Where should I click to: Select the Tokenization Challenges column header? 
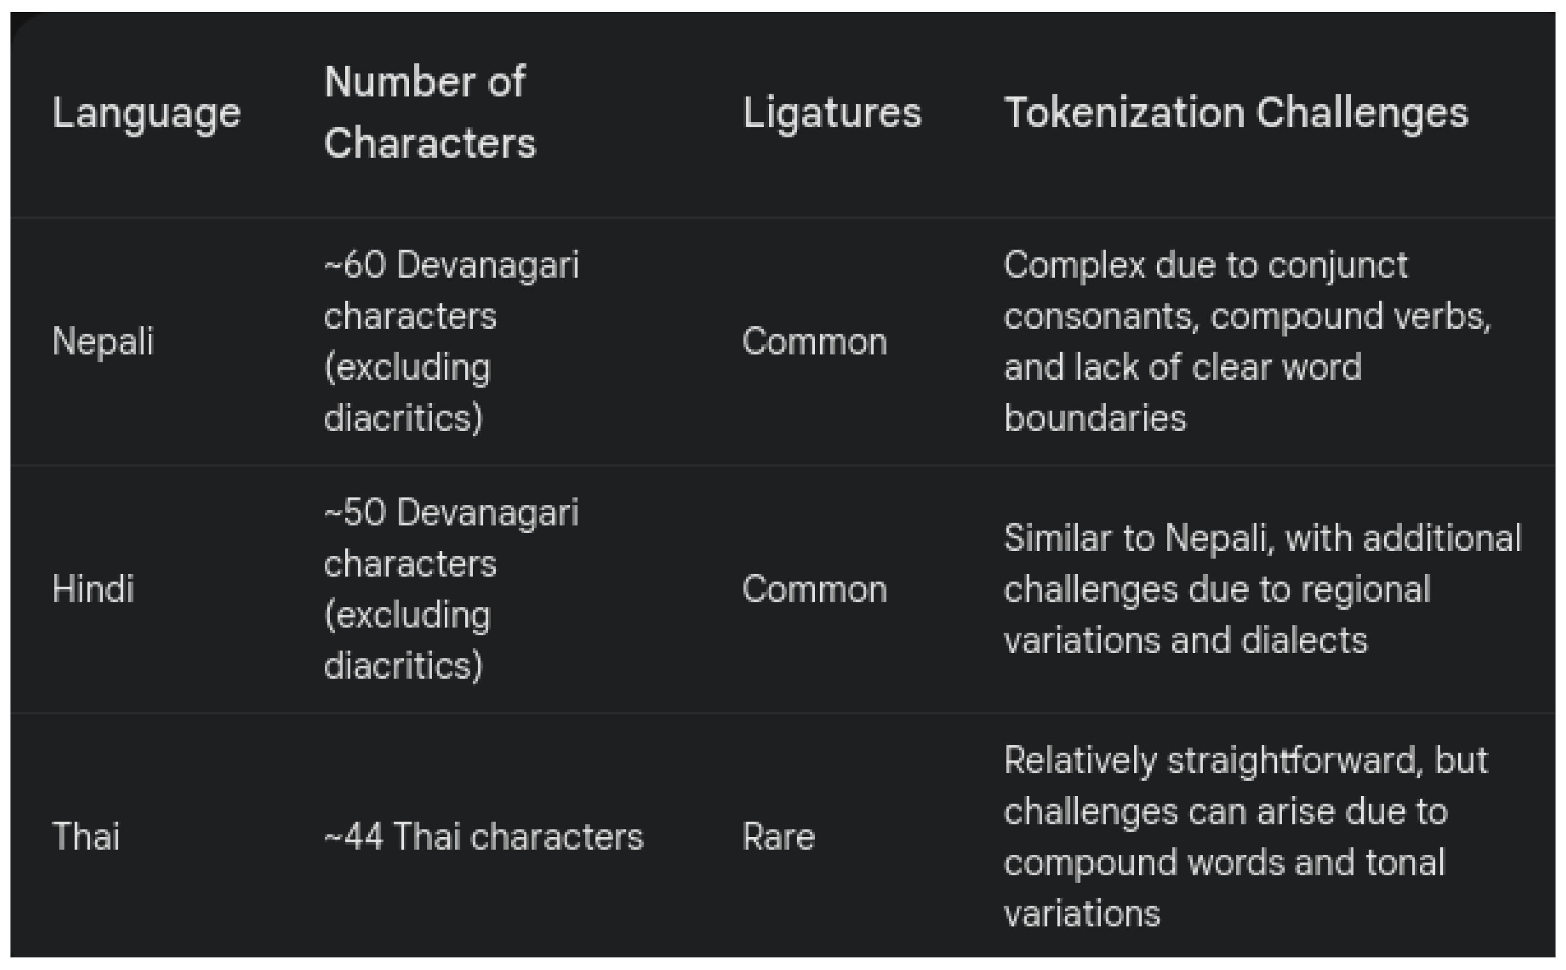1236,114
